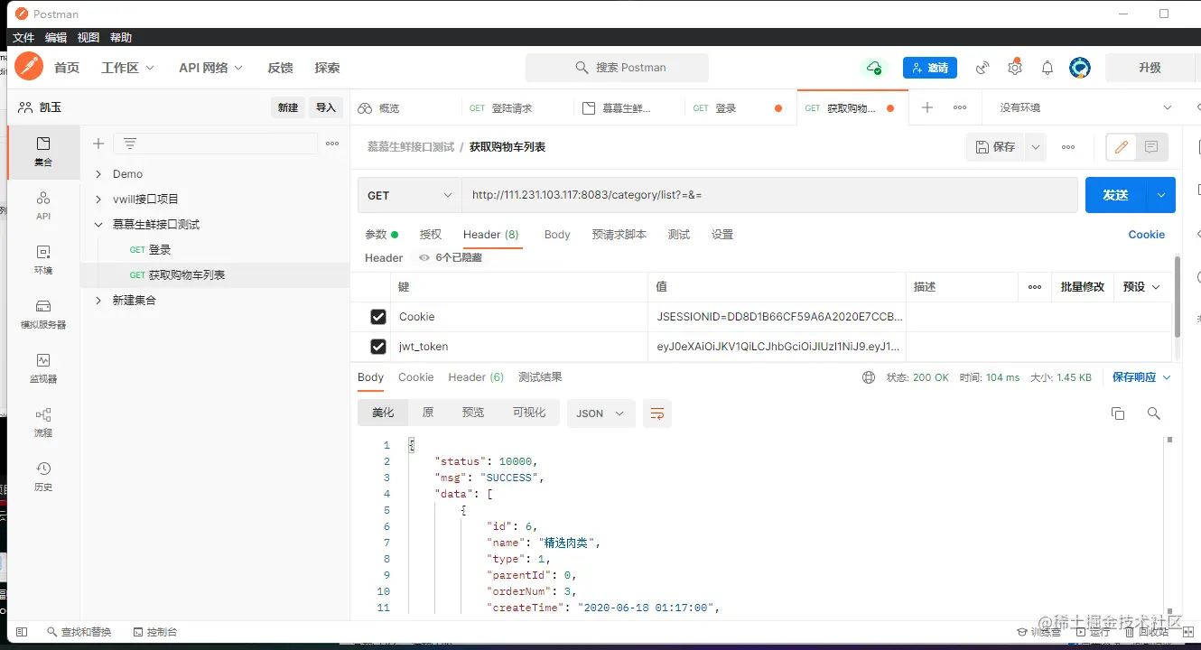Click the 批量修改 button
The width and height of the screenshot is (1201, 650).
pyautogui.click(x=1083, y=287)
